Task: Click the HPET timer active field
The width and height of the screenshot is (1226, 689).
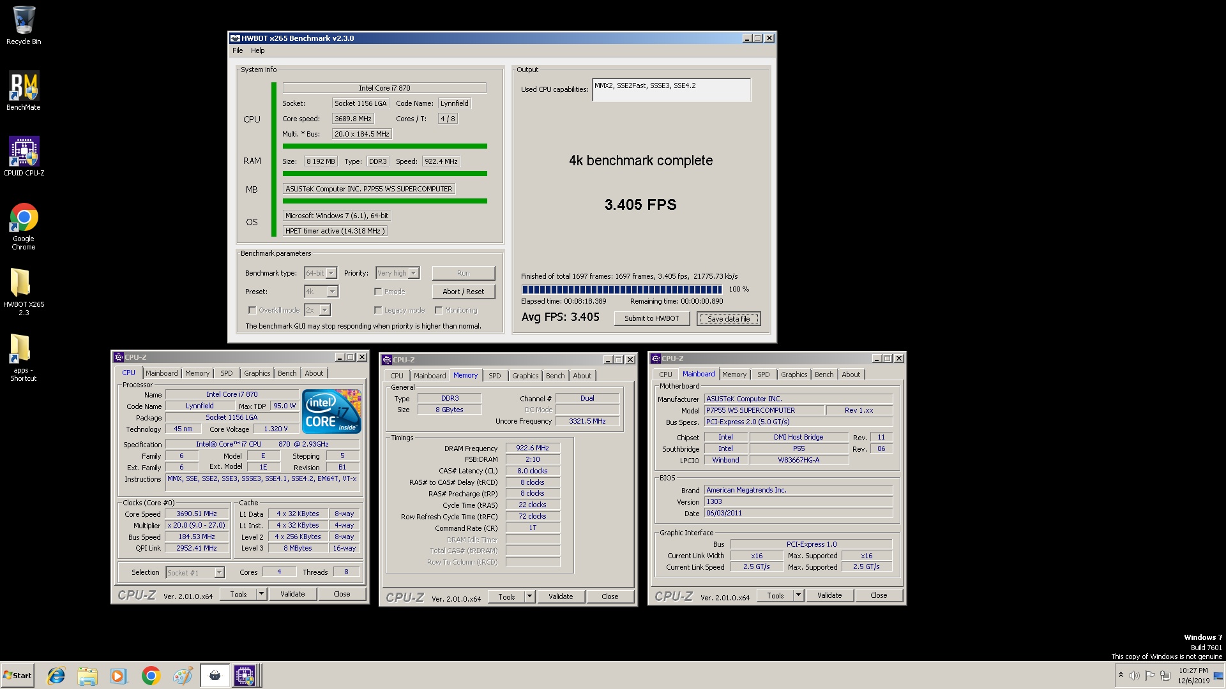Action: click(335, 231)
